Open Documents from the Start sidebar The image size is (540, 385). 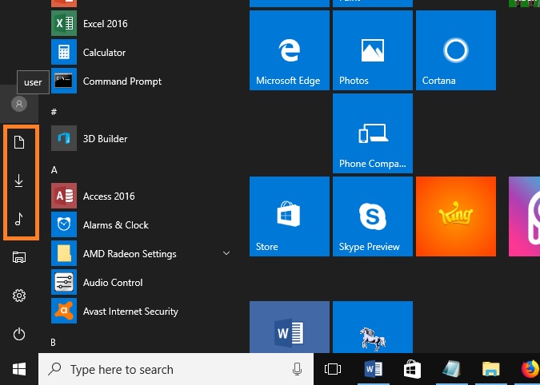(19, 142)
